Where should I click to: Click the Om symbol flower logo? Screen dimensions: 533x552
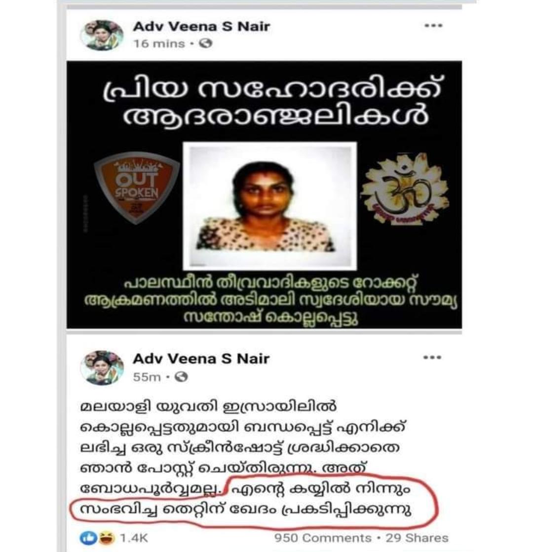point(405,188)
